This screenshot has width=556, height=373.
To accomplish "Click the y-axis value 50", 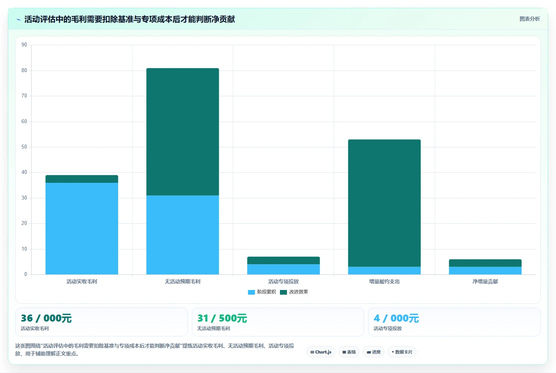I will click(24, 147).
